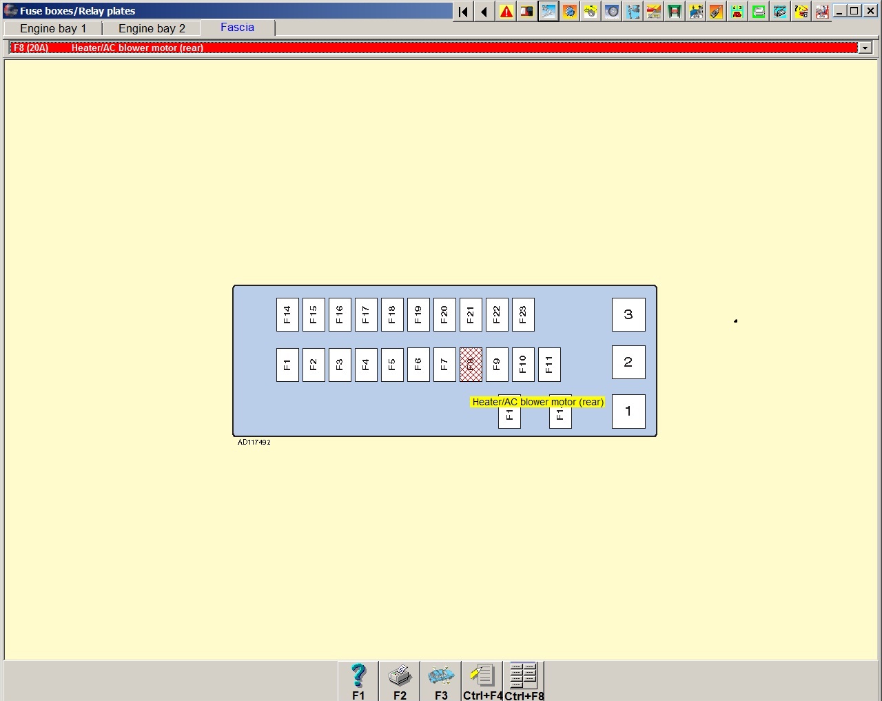Expand the fuse selection dropdown arrow
The image size is (882, 701).
coord(865,48)
